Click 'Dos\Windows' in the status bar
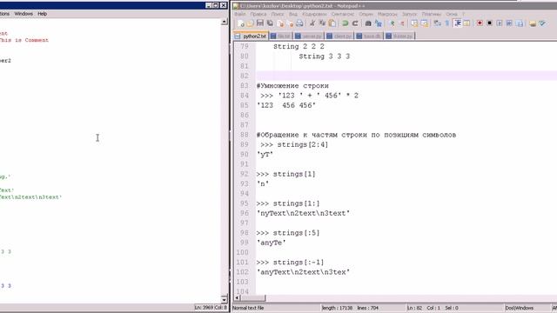This screenshot has height=313, width=557. [x=519, y=308]
